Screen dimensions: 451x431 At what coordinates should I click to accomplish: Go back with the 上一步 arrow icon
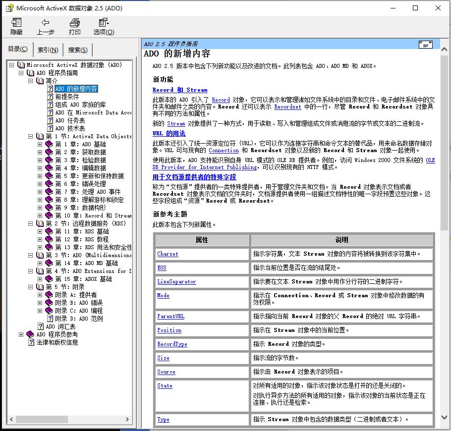(x=45, y=22)
